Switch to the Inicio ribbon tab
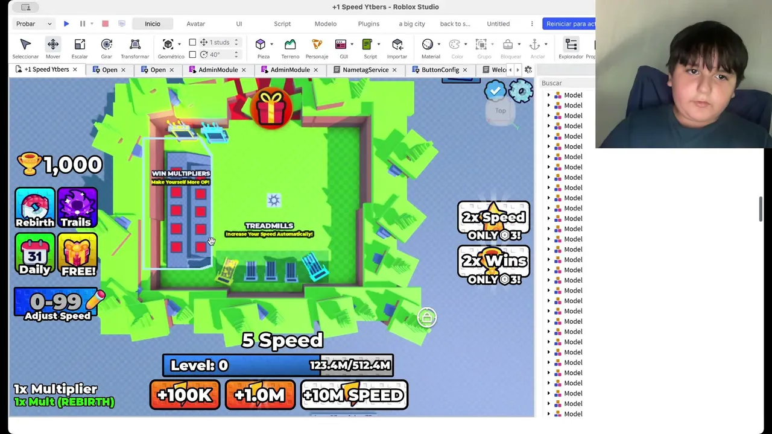The width and height of the screenshot is (772, 434). pyautogui.click(x=153, y=24)
